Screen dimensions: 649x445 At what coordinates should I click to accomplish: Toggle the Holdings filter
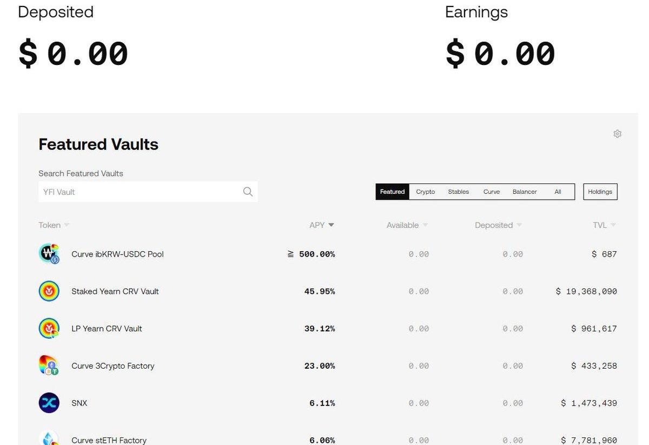click(600, 192)
